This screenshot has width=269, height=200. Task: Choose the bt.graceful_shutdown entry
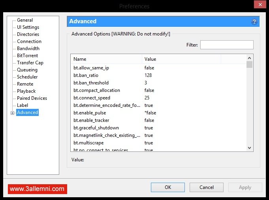(x=96, y=128)
